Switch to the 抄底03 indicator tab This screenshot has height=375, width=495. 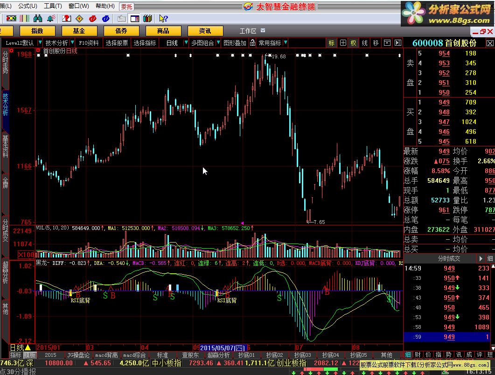click(x=302, y=355)
